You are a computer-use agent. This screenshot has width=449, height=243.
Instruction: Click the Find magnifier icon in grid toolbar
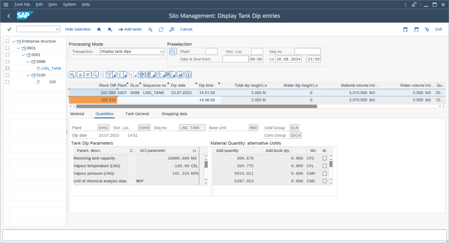click(x=95, y=75)
